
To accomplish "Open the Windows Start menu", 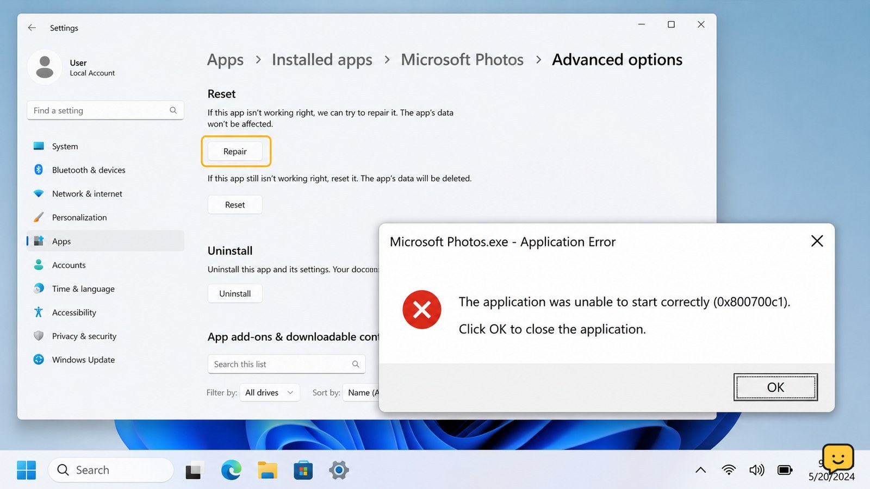I will (x=26, y=470).
